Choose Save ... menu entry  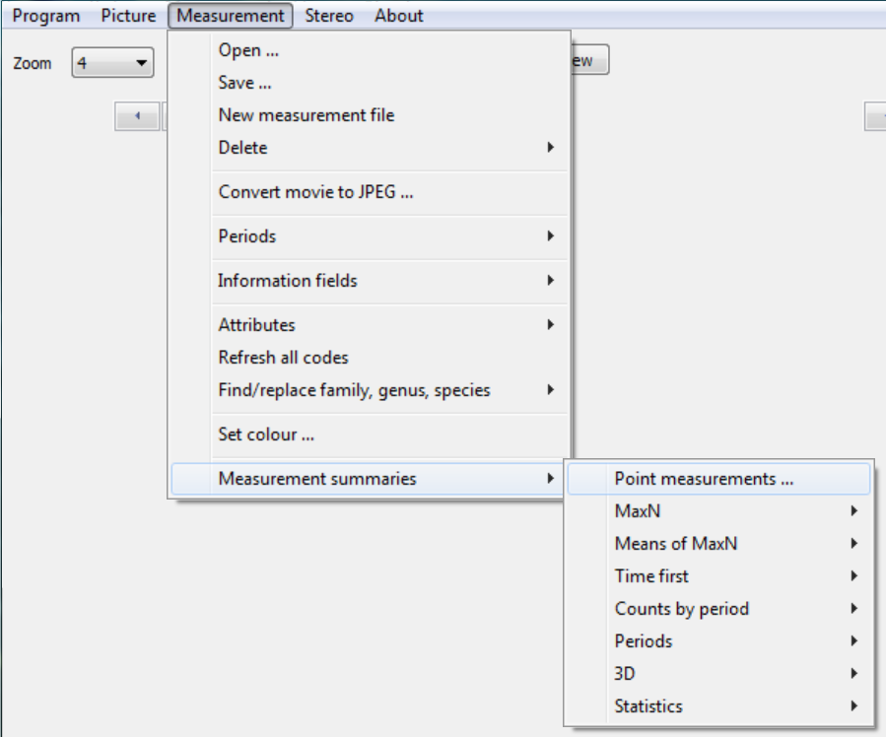point(244,83)
